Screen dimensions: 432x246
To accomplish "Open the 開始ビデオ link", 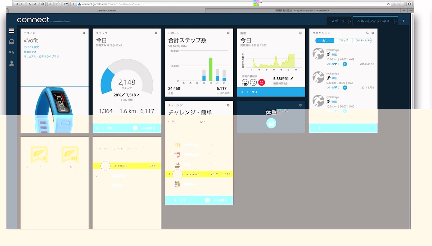I will pyautogui.click(x=30, y=52).
